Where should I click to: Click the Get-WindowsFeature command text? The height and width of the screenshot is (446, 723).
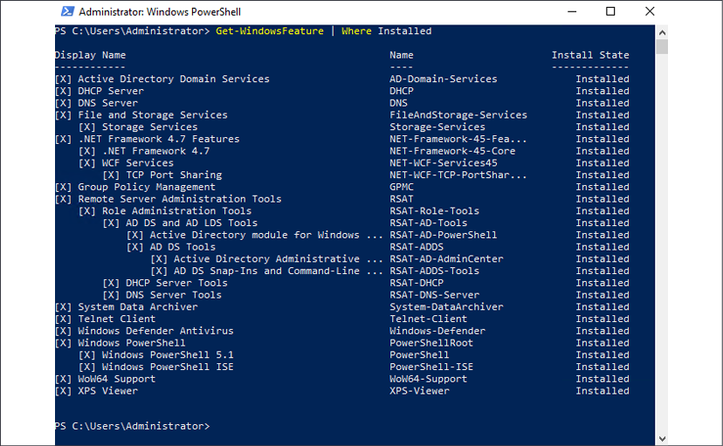269,31
